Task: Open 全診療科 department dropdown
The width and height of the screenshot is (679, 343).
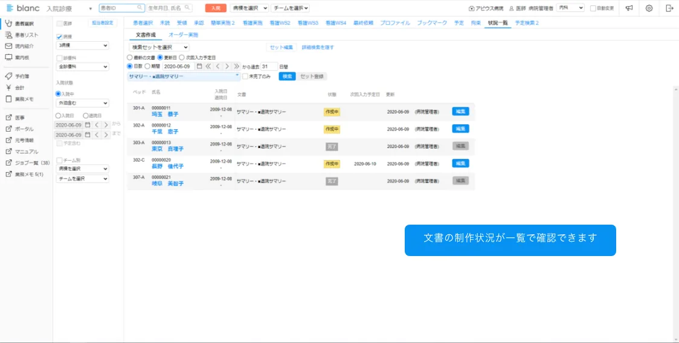Action: coord(82,66)
